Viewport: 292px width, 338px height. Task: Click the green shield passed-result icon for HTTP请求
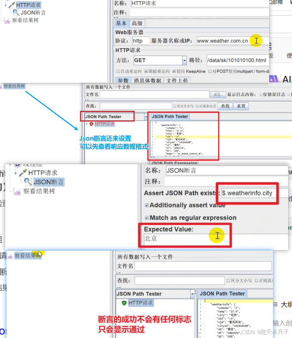[x=124, y=303]
